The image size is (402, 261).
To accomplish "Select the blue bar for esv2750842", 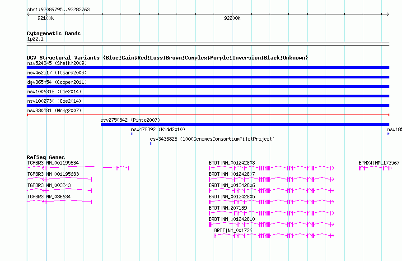I will pyautogui.click(x=245, y=124).
